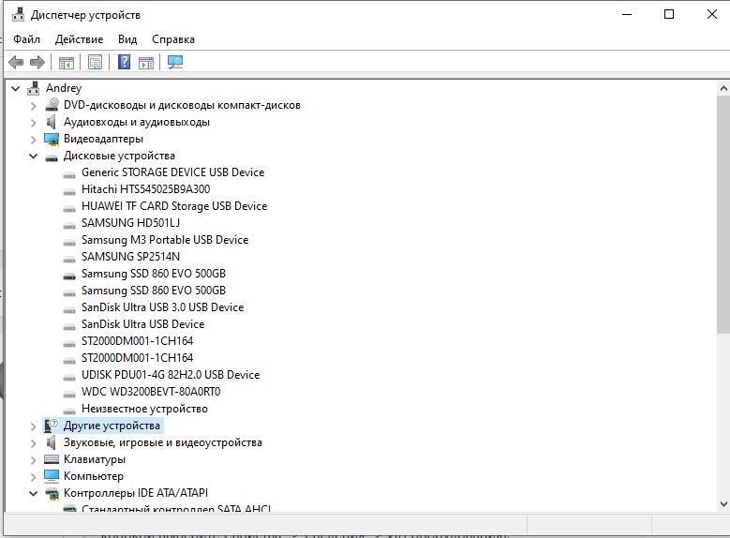The height and width of the screenshot is (538, 730).
Task: Click the blue Help question mark icon
Action: pos(124,63)
